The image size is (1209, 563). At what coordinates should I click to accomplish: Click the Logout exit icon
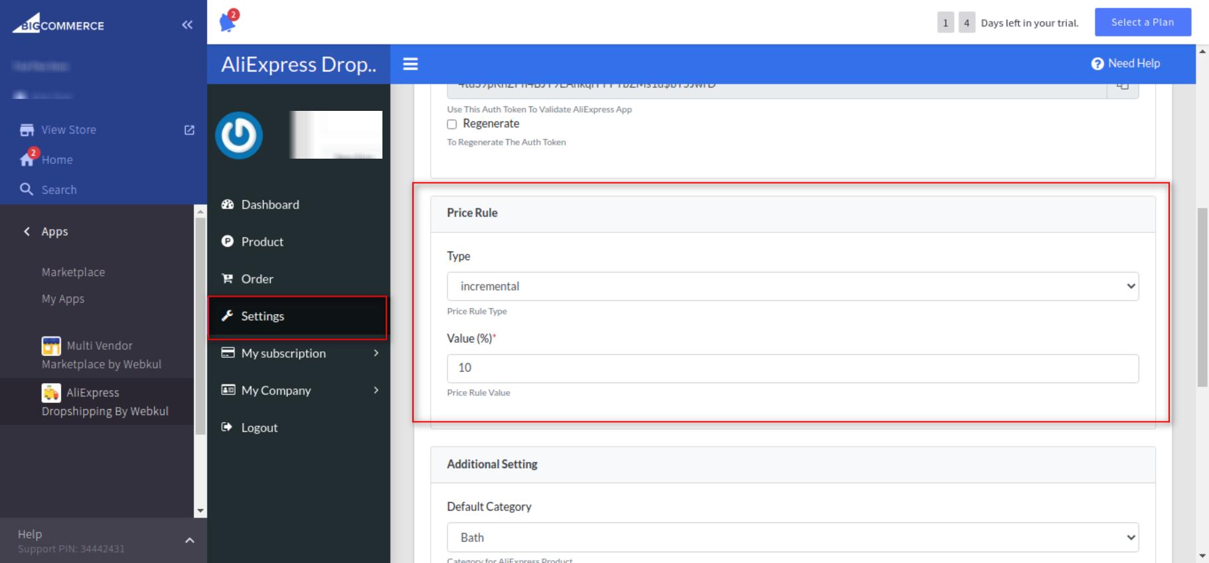point(227,427)
